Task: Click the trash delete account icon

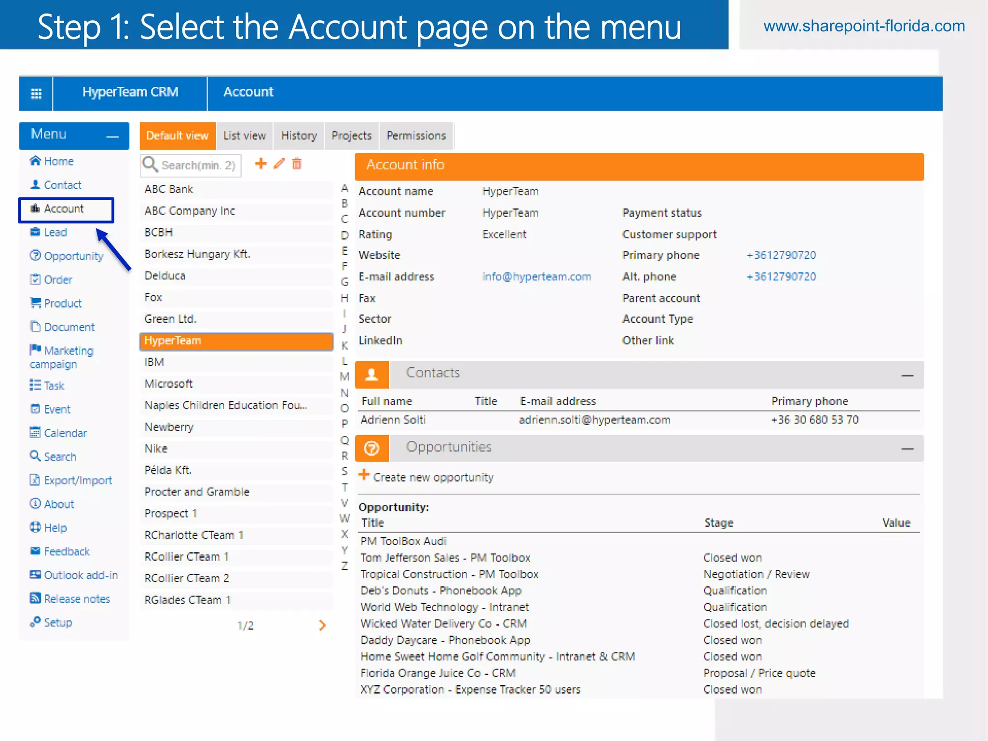Action: pyautogui.click(x=297, y=164)
